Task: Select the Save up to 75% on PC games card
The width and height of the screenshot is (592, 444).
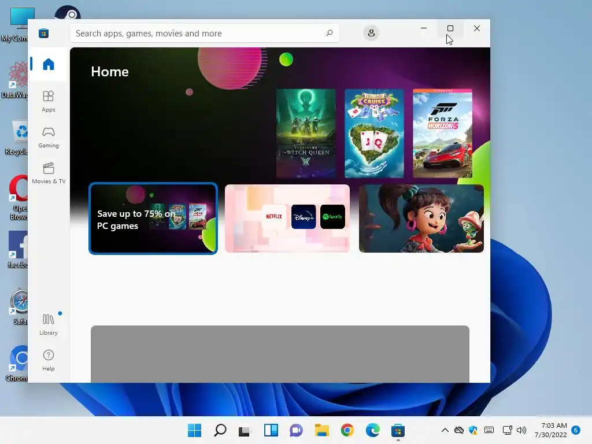Action: point(153,219)
